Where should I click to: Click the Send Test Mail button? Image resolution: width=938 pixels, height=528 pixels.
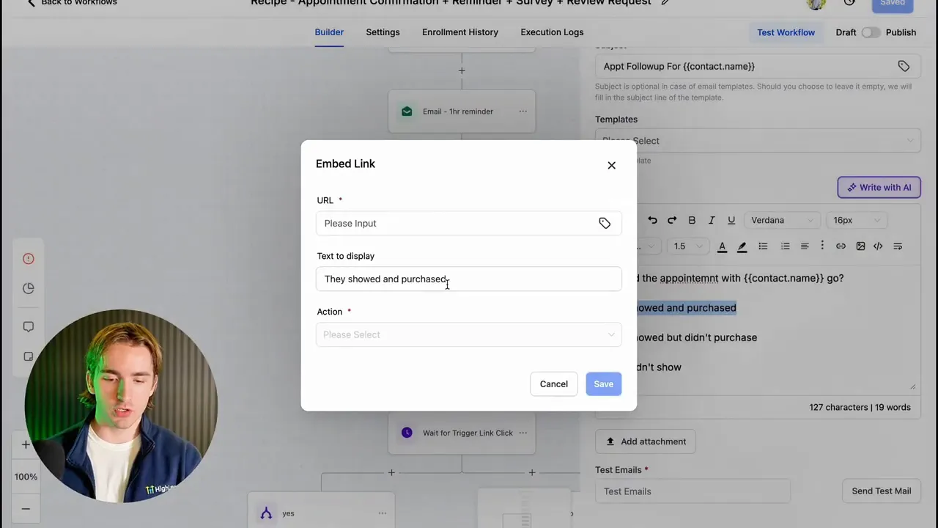881,491
